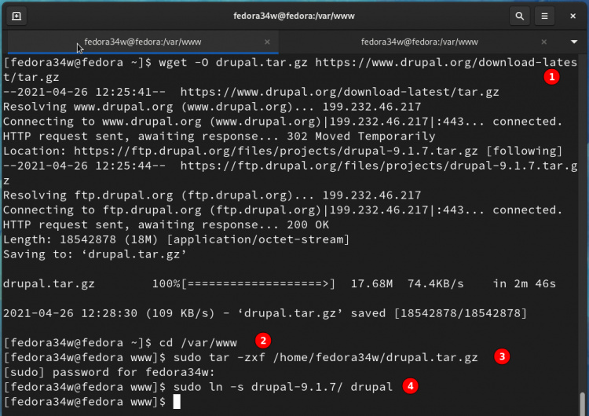Expand the tab list dropdown arrow
The height and width of the screenshot is (416, 589).
pos(573,42)
